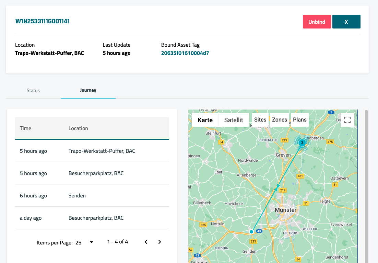
Task: Go to next page arrow
Action: (160, 242)
